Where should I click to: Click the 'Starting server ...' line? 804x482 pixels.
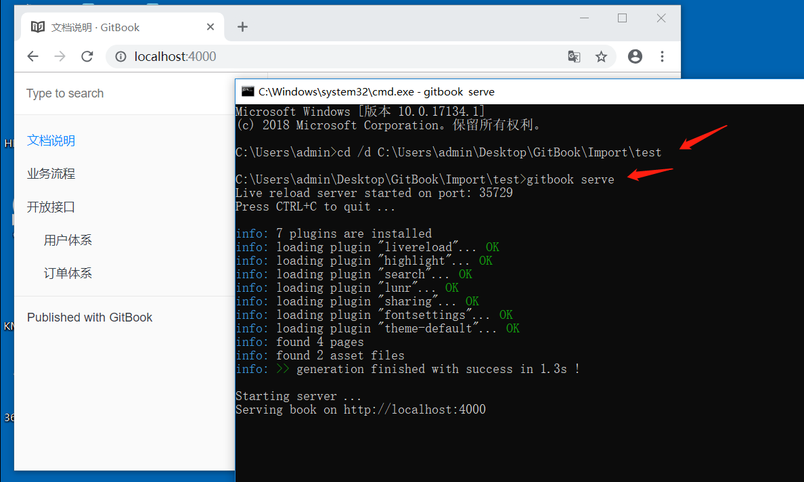(298, 396)
